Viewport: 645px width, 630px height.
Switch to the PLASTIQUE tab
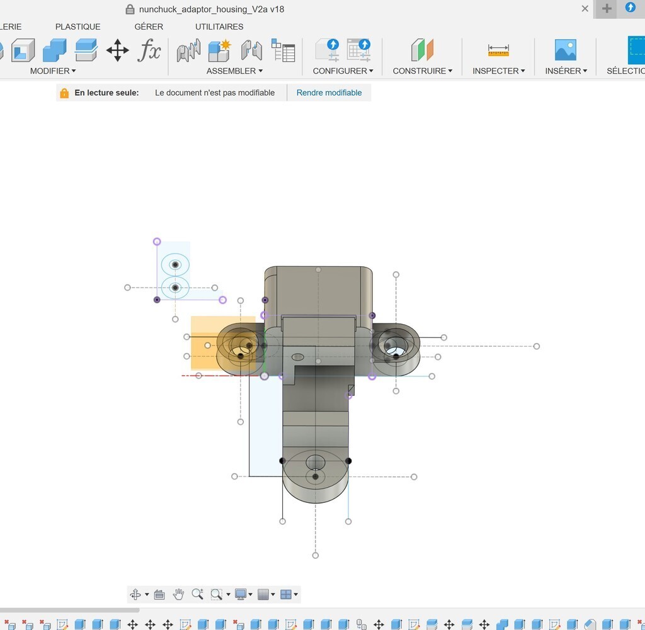[x=77, y=26]
